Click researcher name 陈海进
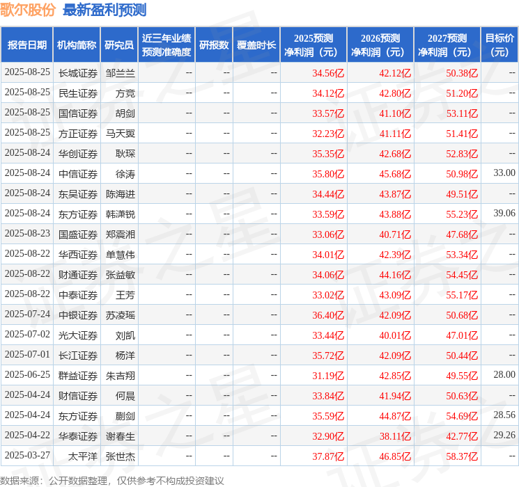 (121, 194)
